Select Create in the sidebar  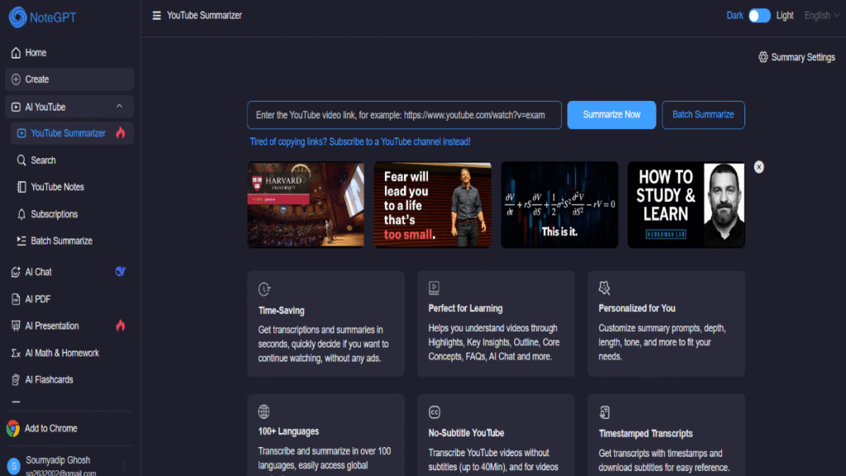(x=69, y=79)
